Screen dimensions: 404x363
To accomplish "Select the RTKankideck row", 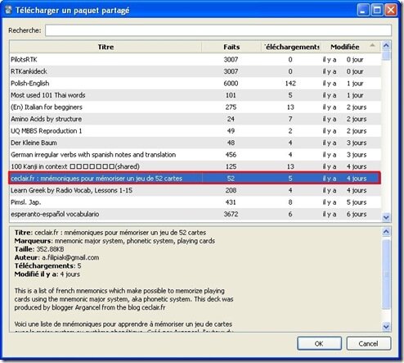I will click(x=195, y=71).
